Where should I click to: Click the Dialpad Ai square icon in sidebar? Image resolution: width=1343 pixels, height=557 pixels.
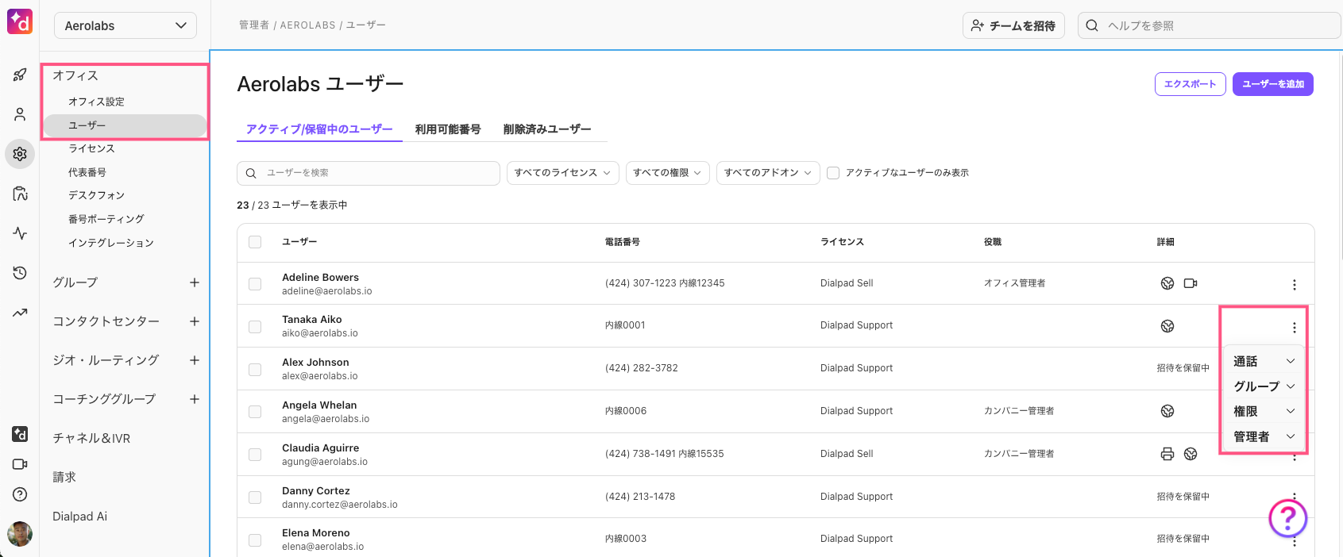pos(20,434)
